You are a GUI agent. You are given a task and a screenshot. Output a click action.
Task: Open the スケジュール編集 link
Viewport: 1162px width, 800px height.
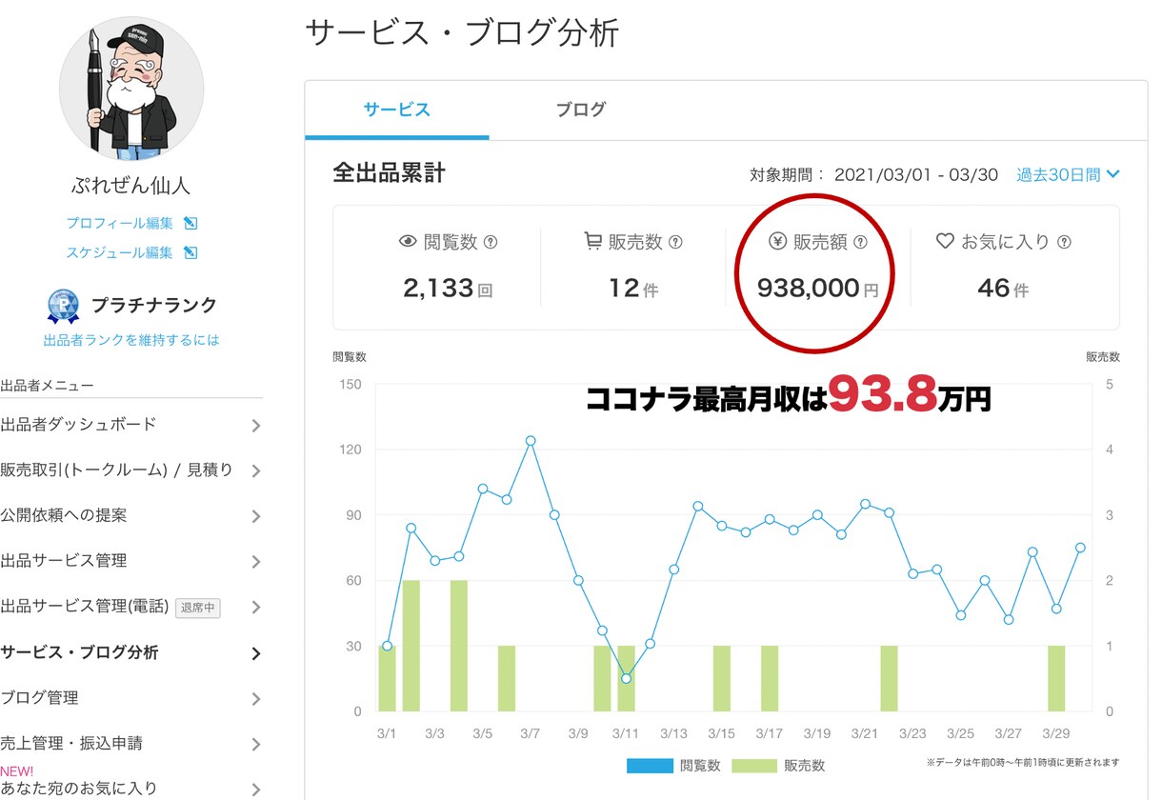point(119,252)
